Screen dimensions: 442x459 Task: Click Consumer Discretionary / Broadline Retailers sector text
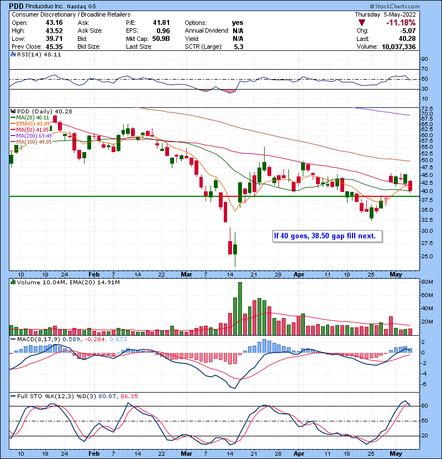(x=71, y=14)
